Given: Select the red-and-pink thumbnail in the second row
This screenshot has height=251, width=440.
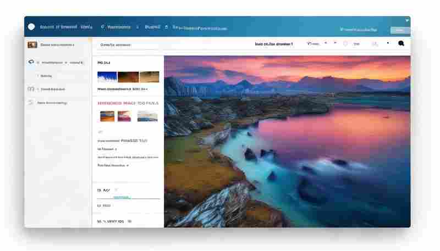Looking at the screenshot, I should (124, 116).
